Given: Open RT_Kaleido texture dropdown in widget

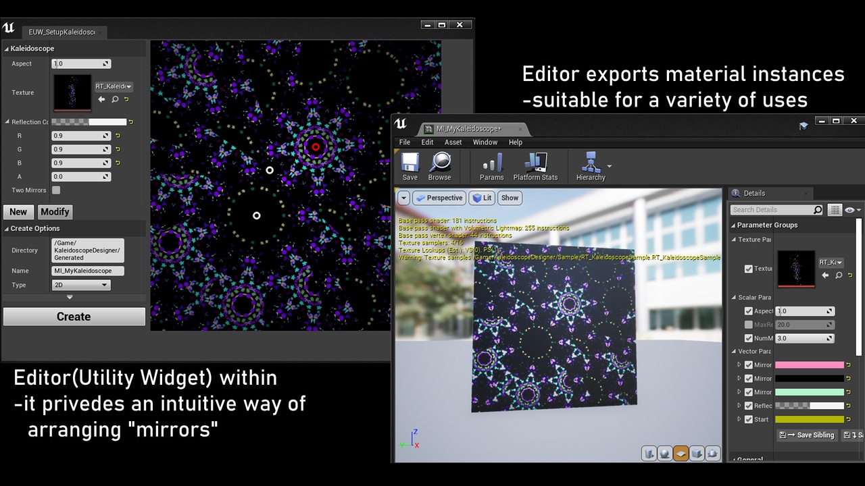Looking at the screenshot, I should click(114, 86).
